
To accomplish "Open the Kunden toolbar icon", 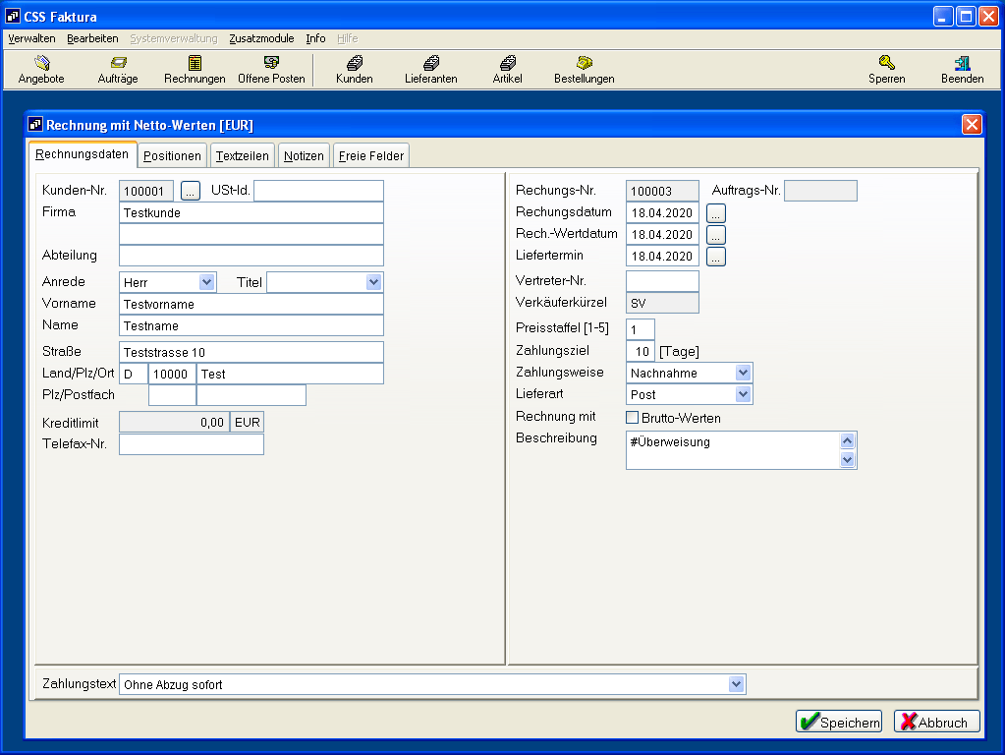I will click(x=354, y=70).
